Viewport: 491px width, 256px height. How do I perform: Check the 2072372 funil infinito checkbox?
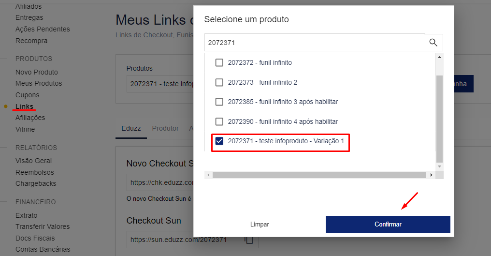coord(219,62)
